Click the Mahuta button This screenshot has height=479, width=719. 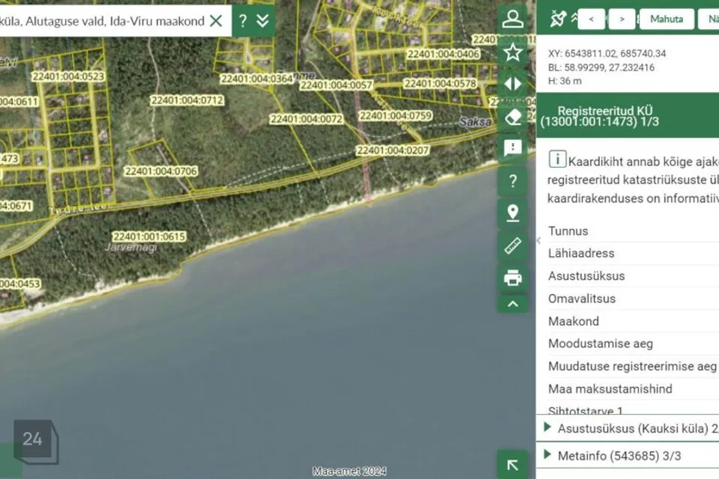tap(666, 19)
